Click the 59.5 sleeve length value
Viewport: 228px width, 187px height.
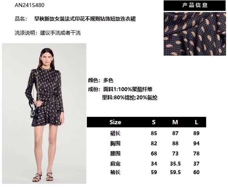click(x=175, y=172)
